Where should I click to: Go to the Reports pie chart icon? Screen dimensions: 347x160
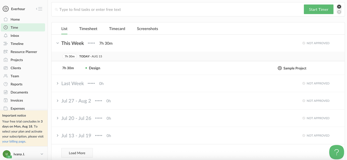(x=5, y=84)
